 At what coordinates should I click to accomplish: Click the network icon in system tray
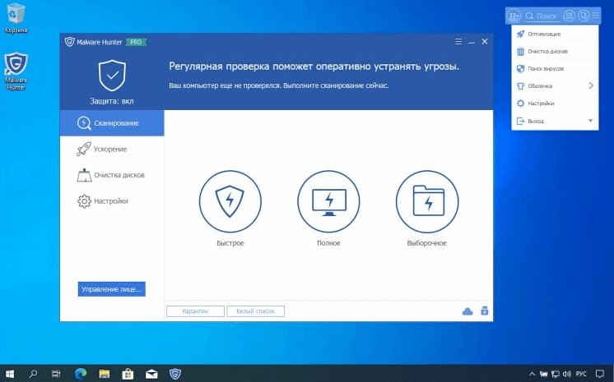tap(556, 374)
